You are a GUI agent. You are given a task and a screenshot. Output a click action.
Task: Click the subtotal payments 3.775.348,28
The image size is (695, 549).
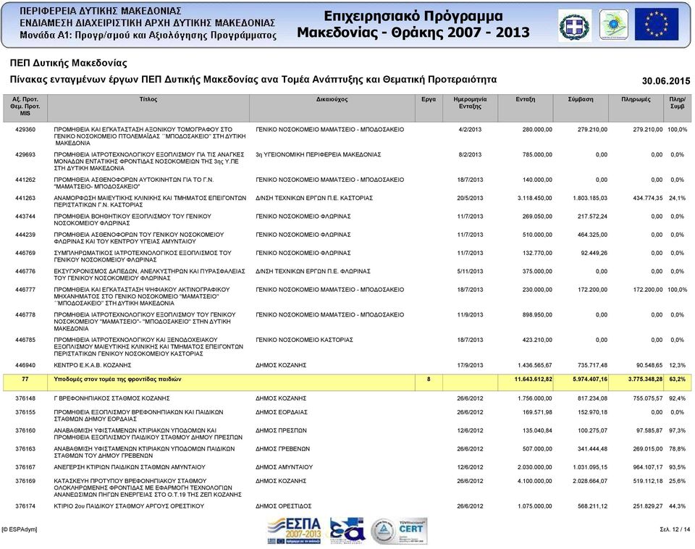(645, 379)
